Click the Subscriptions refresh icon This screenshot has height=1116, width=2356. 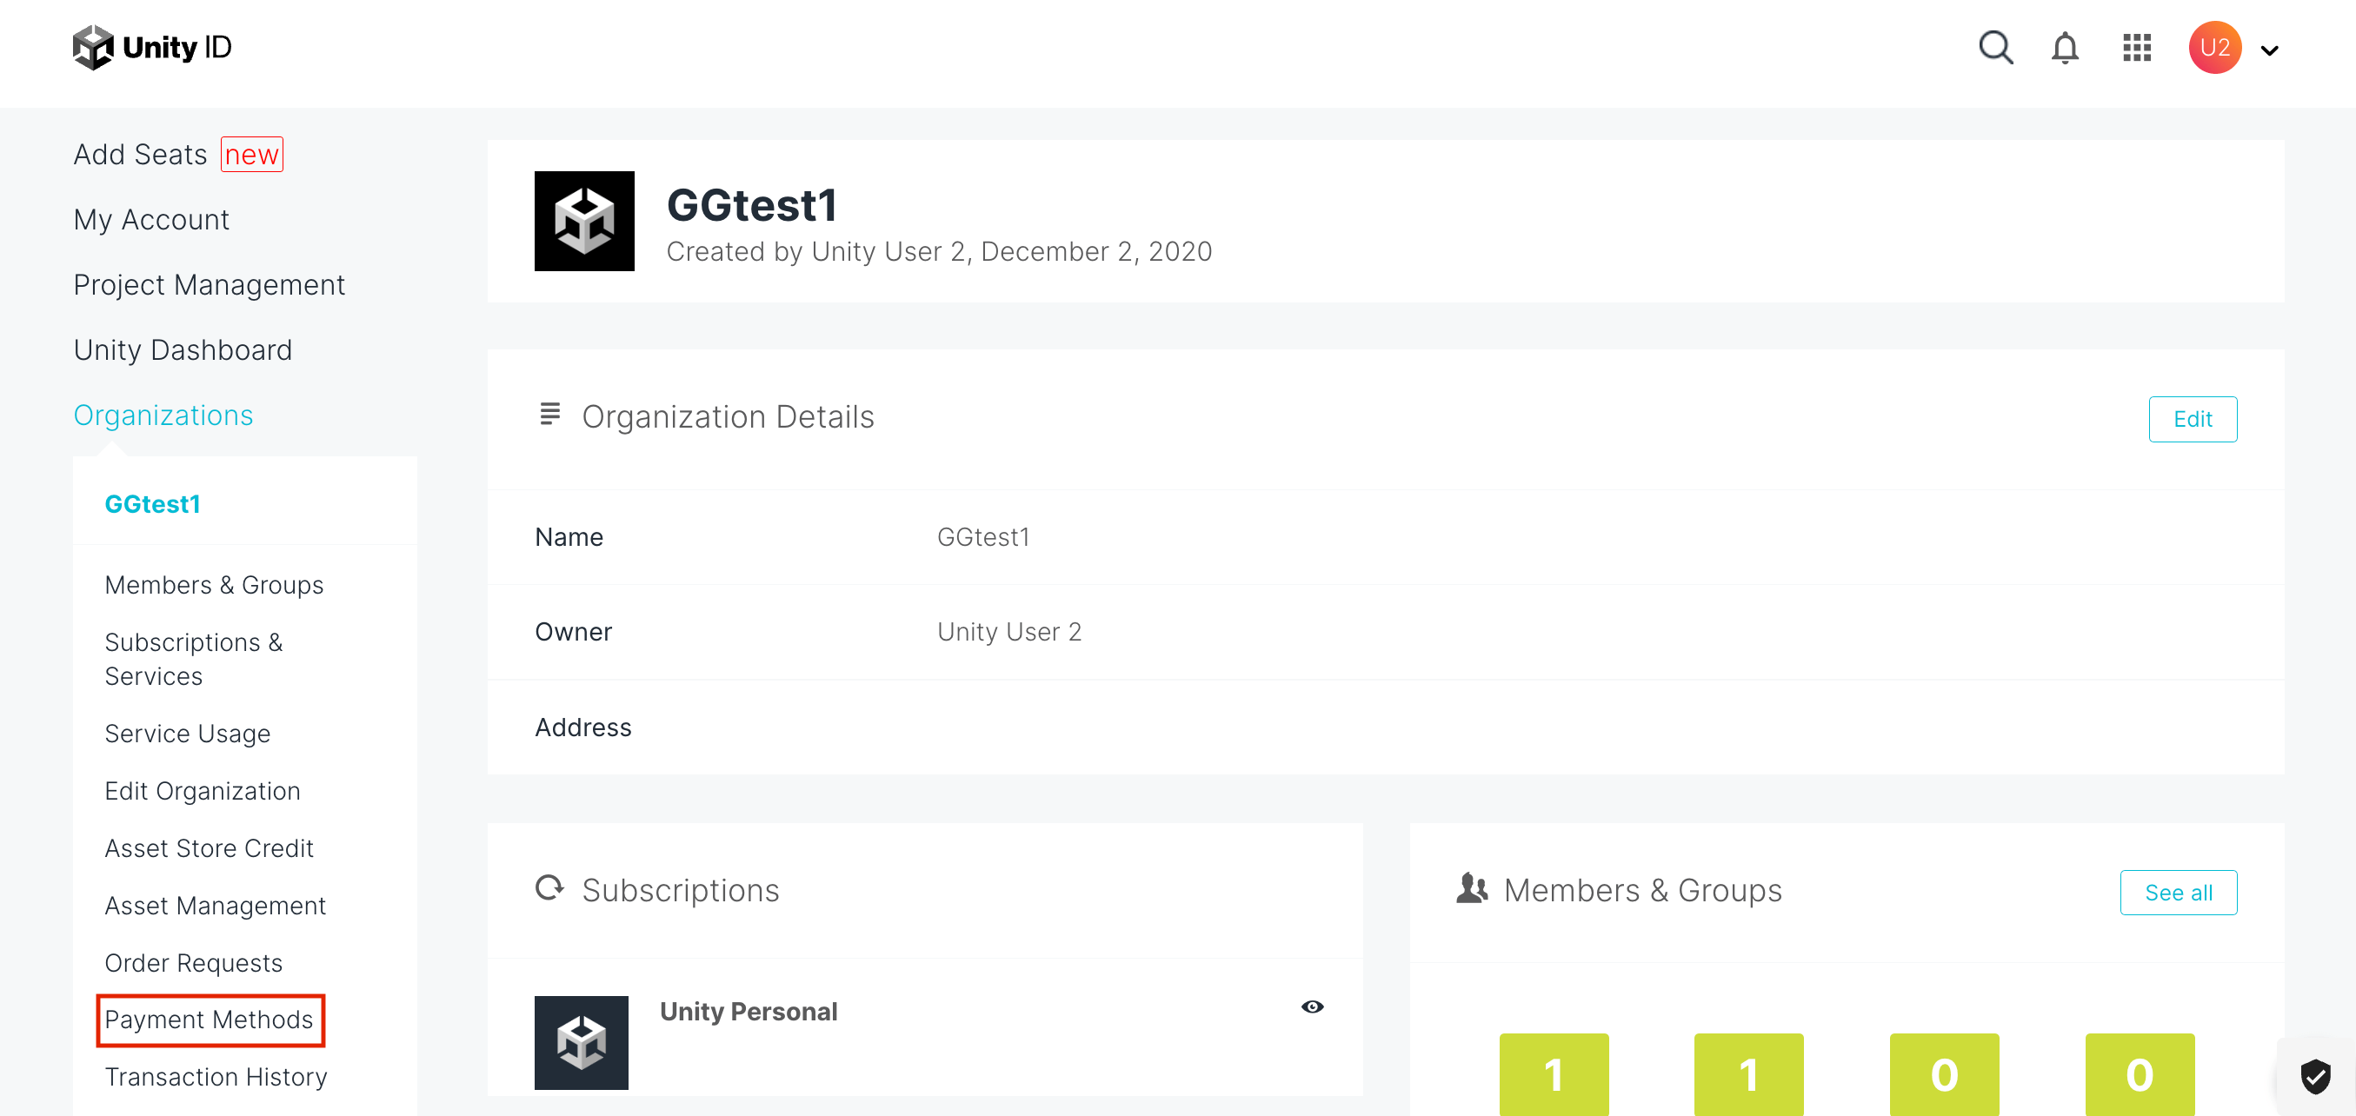549,887
